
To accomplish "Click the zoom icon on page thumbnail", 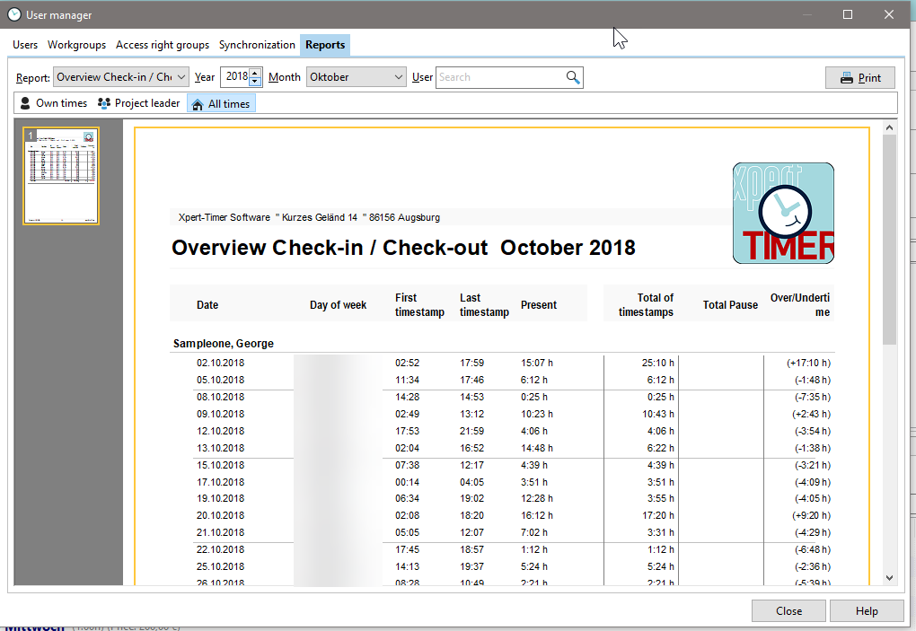I will 89,137.
